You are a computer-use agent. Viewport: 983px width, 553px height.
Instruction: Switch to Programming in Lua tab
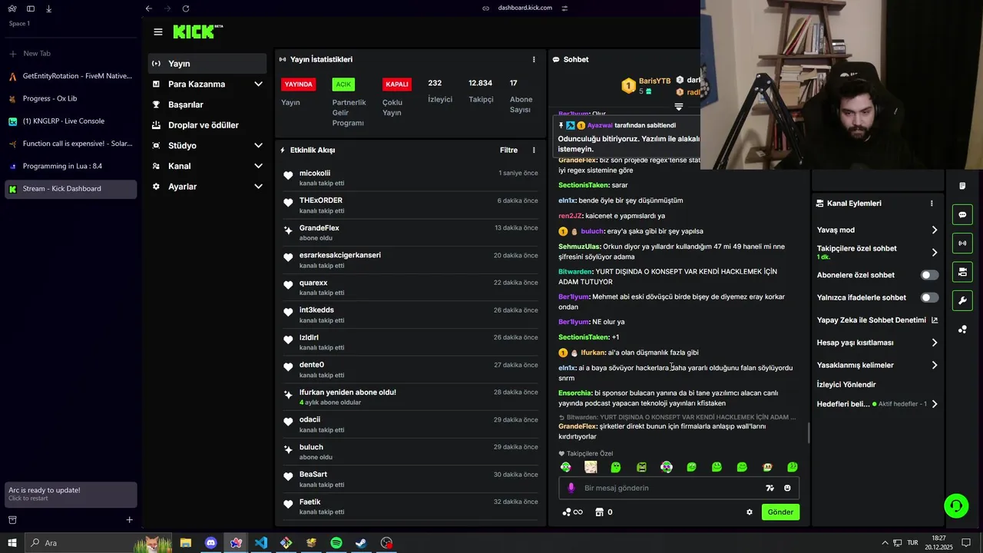71,166
